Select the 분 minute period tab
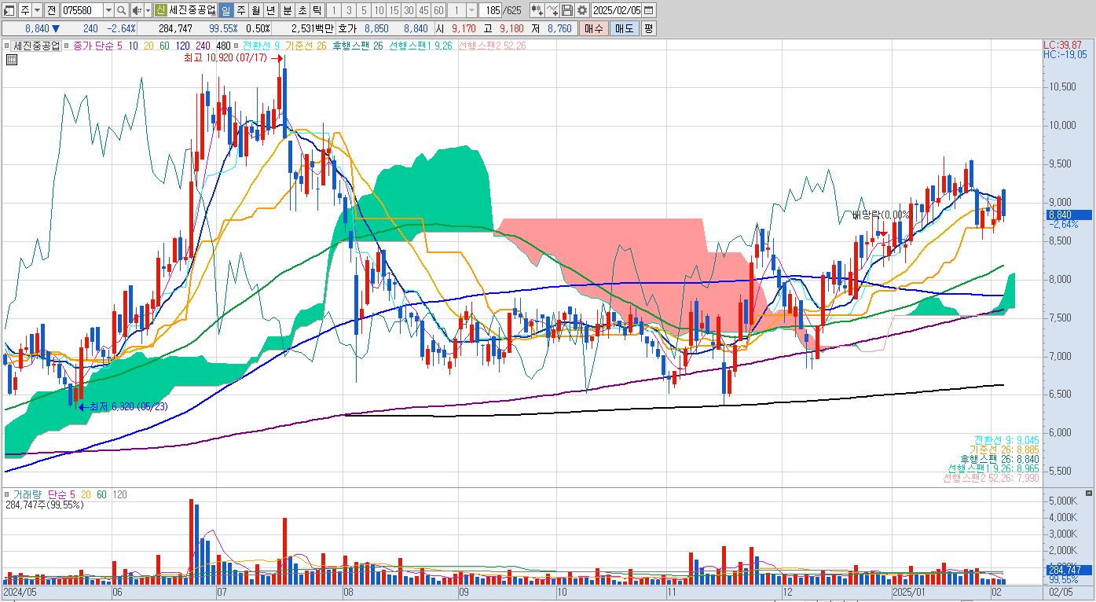1096x602 pixels. (286, 10)
